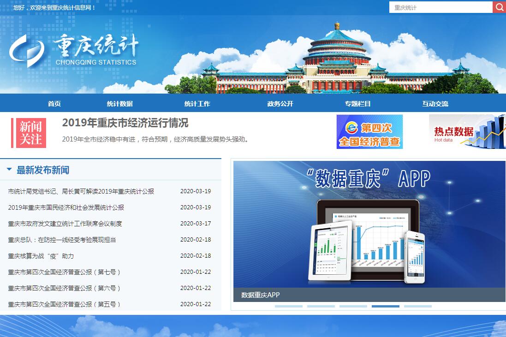Select the second carousel slide indicator

[x=321, y=306]
